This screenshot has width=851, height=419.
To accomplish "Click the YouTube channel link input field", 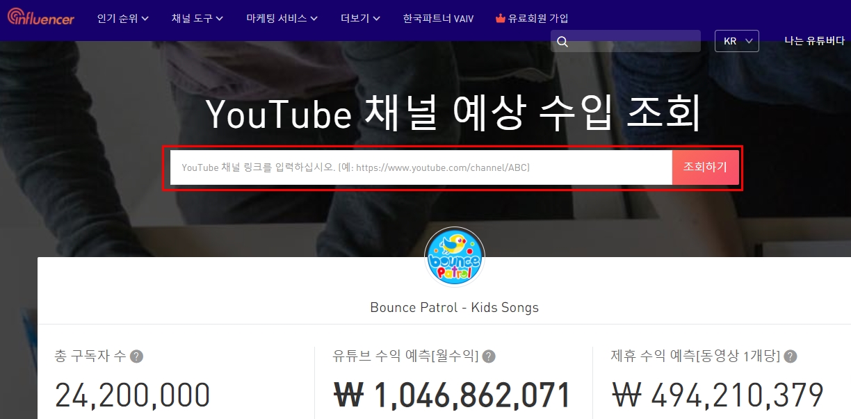I will tap(421, 167).
